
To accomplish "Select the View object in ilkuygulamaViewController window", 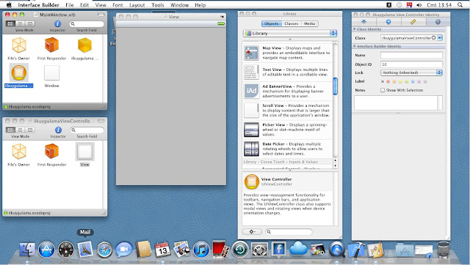I will 85,152.
